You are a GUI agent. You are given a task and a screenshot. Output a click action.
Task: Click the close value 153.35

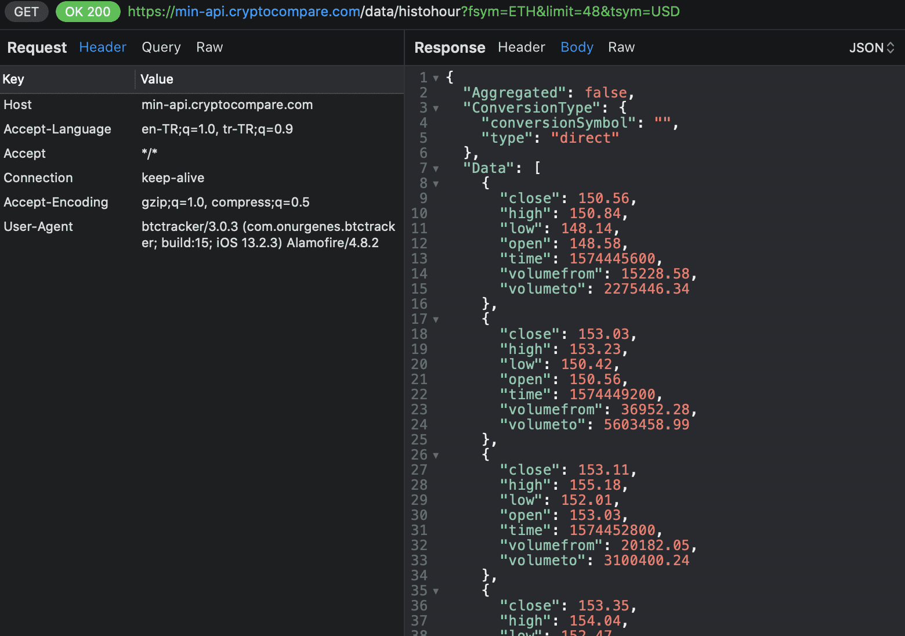coord(603,606)
